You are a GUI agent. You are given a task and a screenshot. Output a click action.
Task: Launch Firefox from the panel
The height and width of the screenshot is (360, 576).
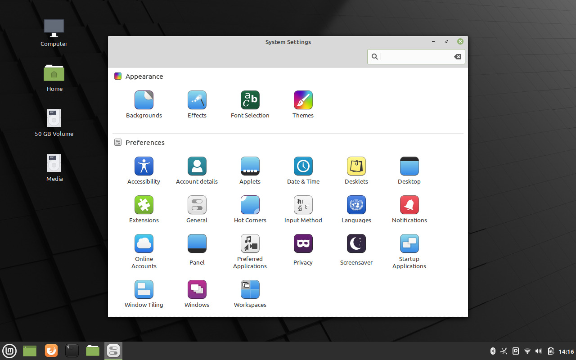(x=51, y=351)
